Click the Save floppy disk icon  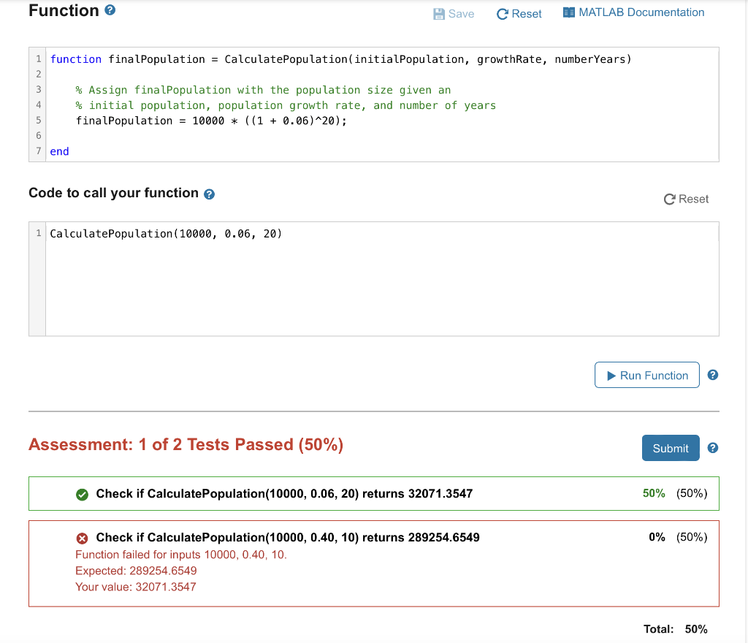(x=438, y=14)
